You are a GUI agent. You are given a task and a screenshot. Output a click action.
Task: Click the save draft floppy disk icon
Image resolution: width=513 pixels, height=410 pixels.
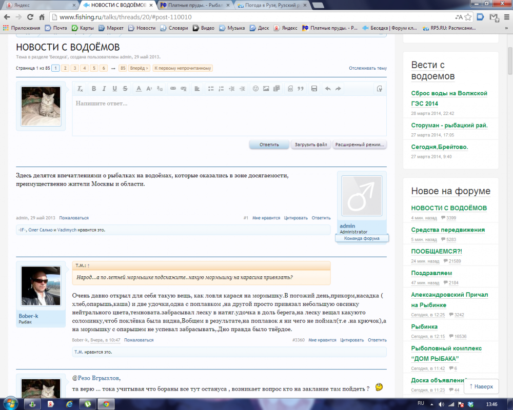coord(314,89)
